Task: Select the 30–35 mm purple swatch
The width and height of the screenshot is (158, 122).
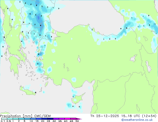Action: pyautogui.click(x=56, y=119)
